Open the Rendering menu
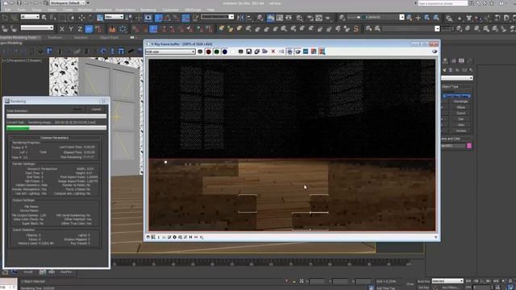Viewport: 516px width, 290px height. click(x=148, y=10)
